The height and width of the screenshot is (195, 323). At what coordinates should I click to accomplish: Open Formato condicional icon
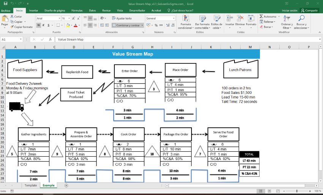pos(185,18)
